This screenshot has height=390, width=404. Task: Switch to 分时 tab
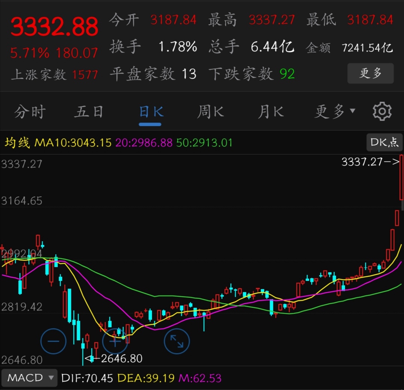(x=30, y=112)
